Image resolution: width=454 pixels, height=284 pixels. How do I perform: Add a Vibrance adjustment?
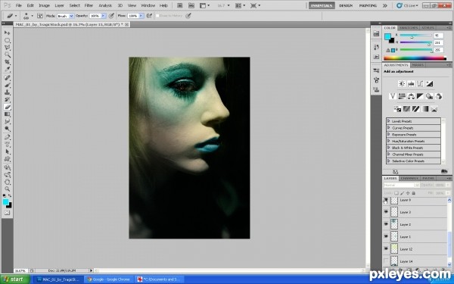393,96
